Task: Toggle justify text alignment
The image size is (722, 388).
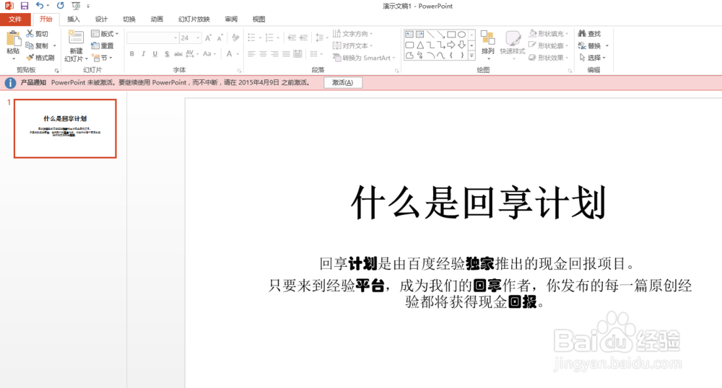Action: coord(286,54)
